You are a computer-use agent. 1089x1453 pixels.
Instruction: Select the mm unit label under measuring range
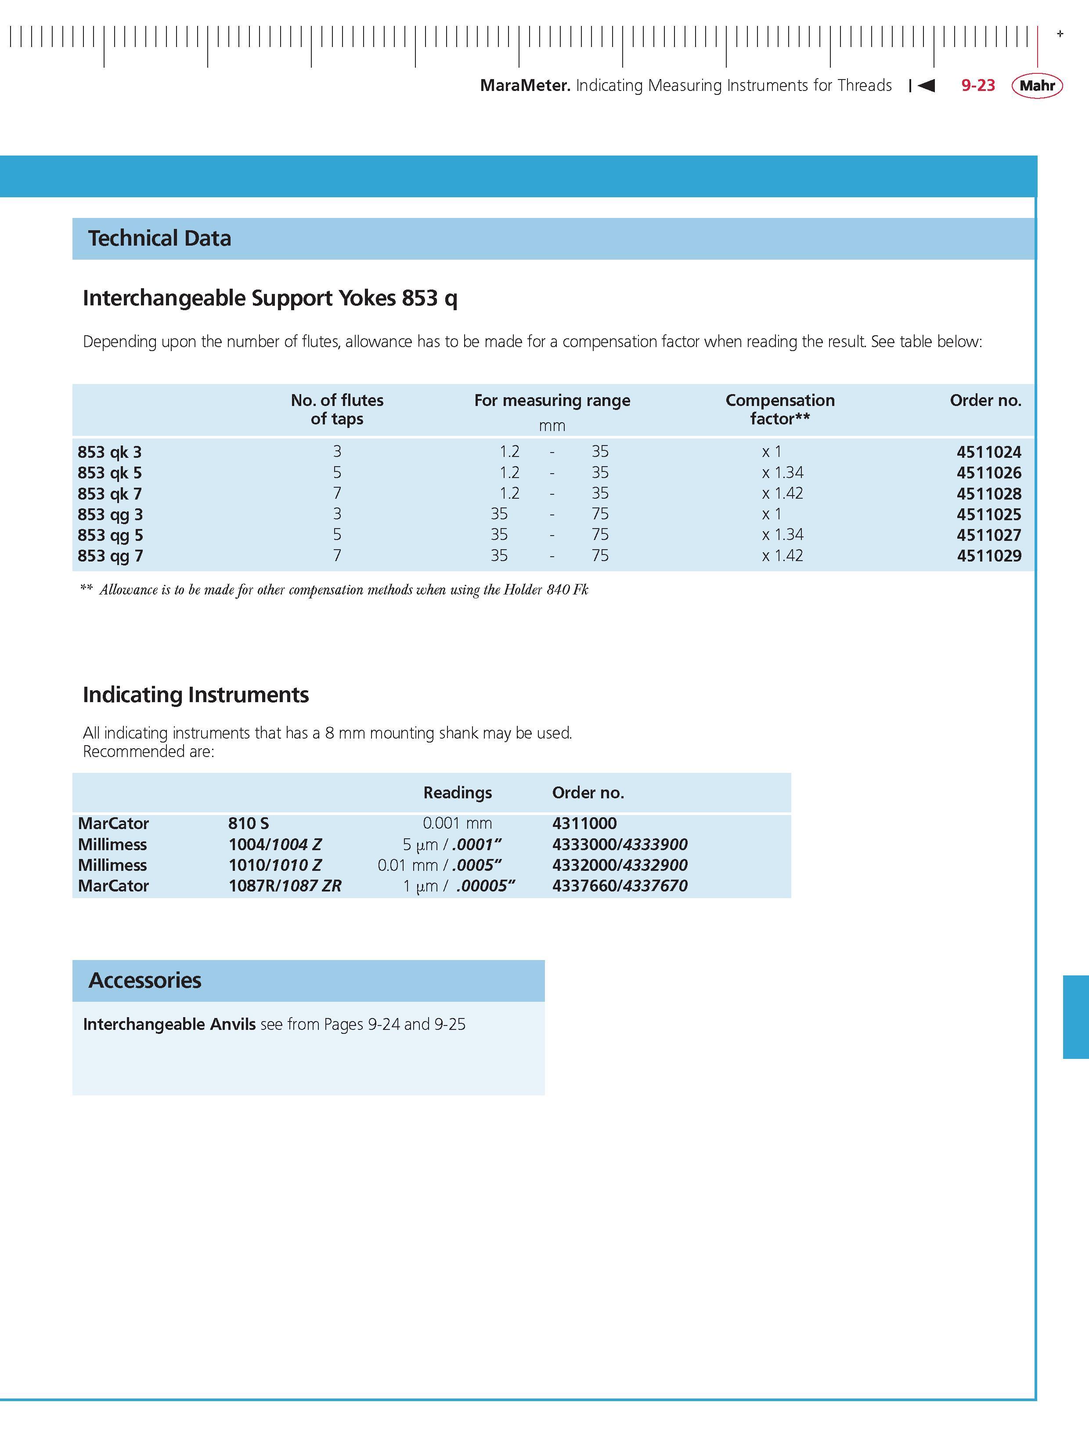coord(552,426)
